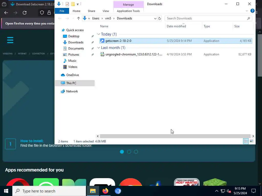Click Chromium icon in the taskbar
The height and width of the screenshot is (196, 262).
pos(118,191)
